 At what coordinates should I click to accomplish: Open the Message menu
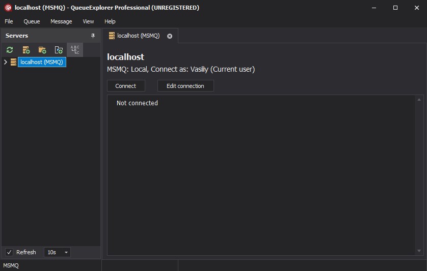click(x=61, y=21)
